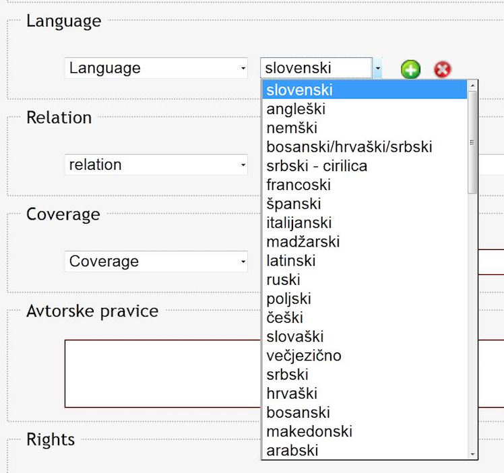The height and width of the screenshot is (473, 504).
Task: Select latinski from the language options
Action: coord(291,261)
